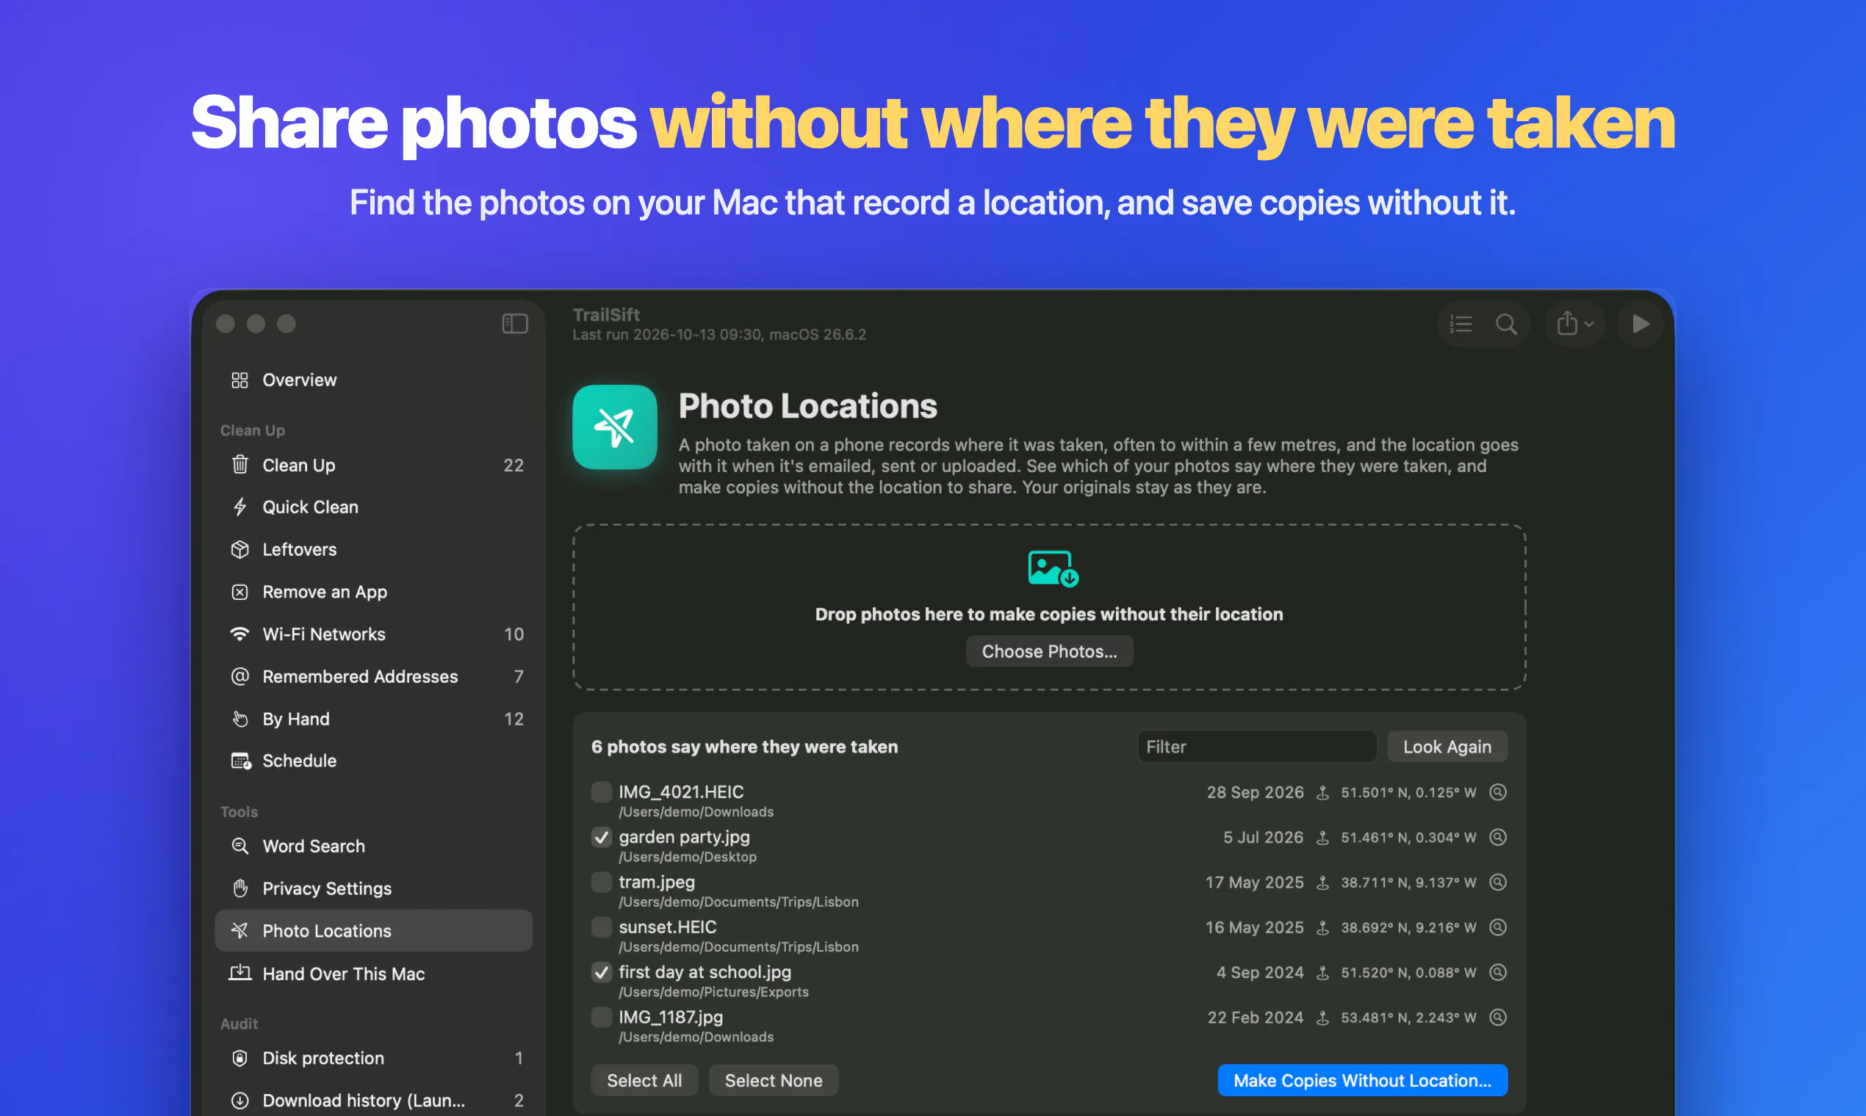
Task: Select Clean Up with 22 items
Action: click(x=373, y=465)
